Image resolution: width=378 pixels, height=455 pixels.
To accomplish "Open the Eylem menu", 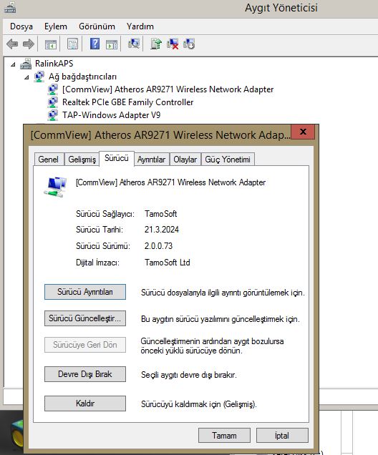I will pos(55,26).
